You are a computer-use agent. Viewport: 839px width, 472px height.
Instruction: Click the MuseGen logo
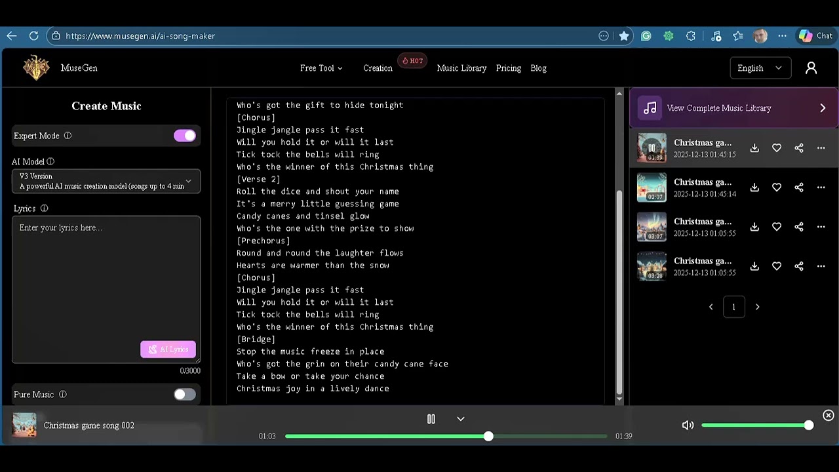point(36,68)
